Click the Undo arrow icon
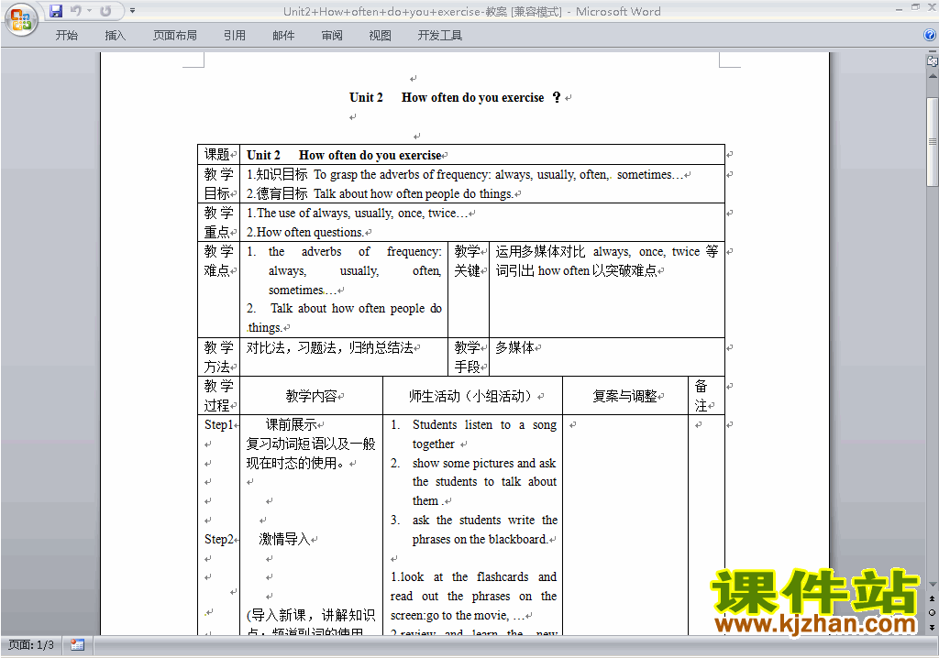The height and width of the screenshot is (658, 939). click(75, 11)
